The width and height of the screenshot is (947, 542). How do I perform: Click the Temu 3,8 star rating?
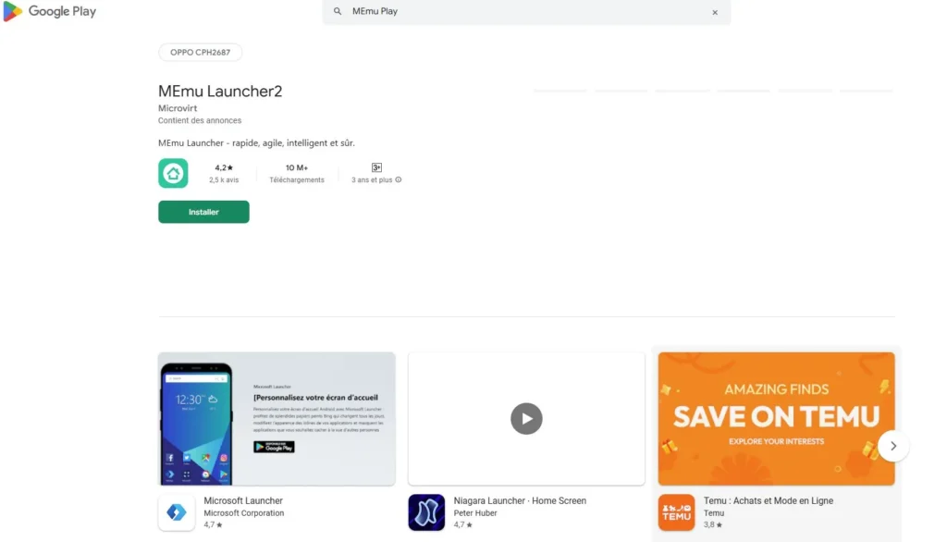[713, 525]
